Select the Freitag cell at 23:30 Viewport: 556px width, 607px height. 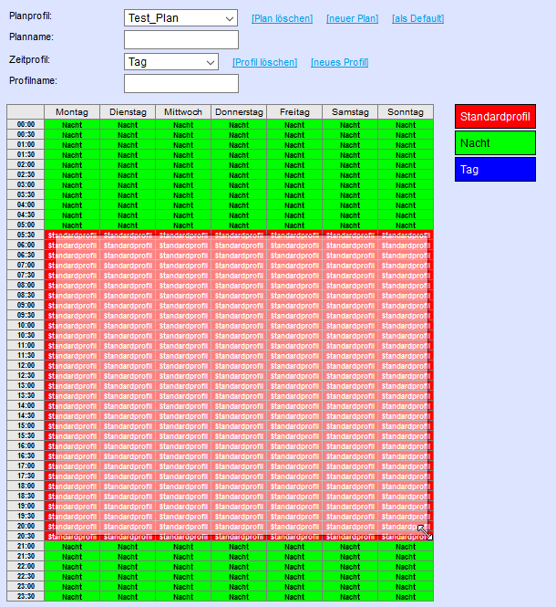pyautogui.click(x=294, y=596)
